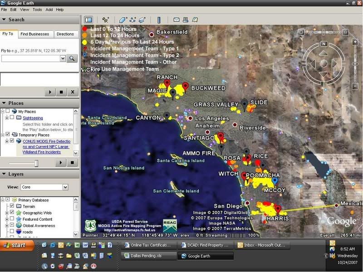Toggle the My Places checkbox
This screenshot has height=272, width=363.
[x=8, y=111]
